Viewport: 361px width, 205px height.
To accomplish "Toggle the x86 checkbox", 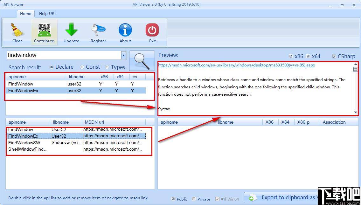I will [x=291, y=56].
